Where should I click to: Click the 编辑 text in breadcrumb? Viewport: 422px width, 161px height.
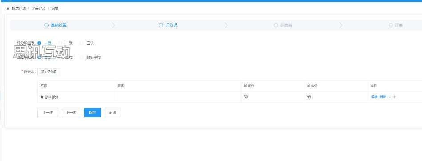pos(55,8)
